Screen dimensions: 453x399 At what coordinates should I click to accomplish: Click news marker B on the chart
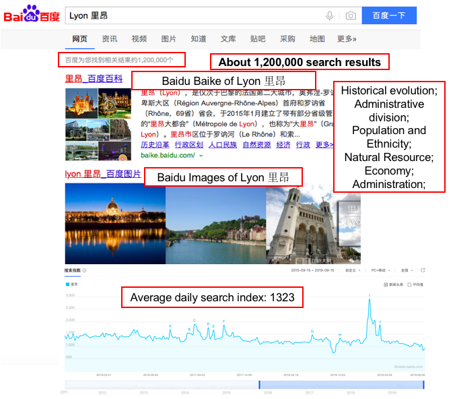tap(189, 330)
